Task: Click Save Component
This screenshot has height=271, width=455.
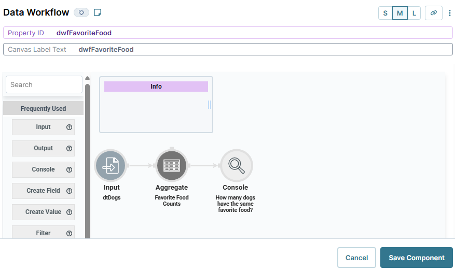Action: [417, 258]
